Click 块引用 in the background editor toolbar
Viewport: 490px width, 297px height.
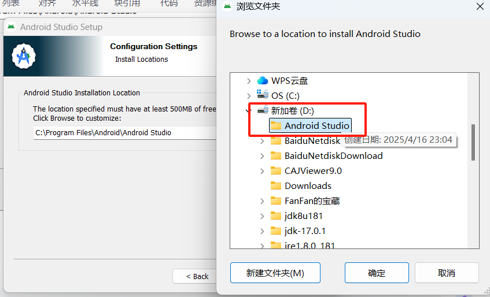pos(127,3)
